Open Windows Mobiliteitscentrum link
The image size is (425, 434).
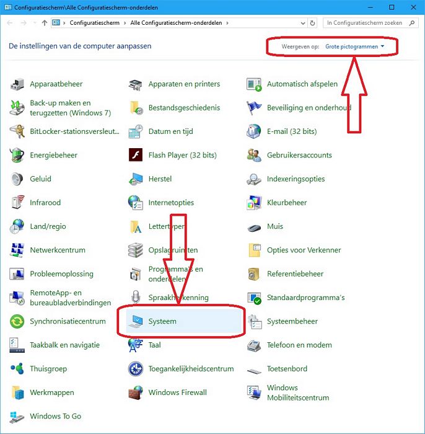point(298,392)
